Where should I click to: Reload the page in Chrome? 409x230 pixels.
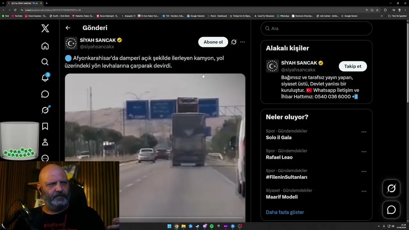[15, 10]
